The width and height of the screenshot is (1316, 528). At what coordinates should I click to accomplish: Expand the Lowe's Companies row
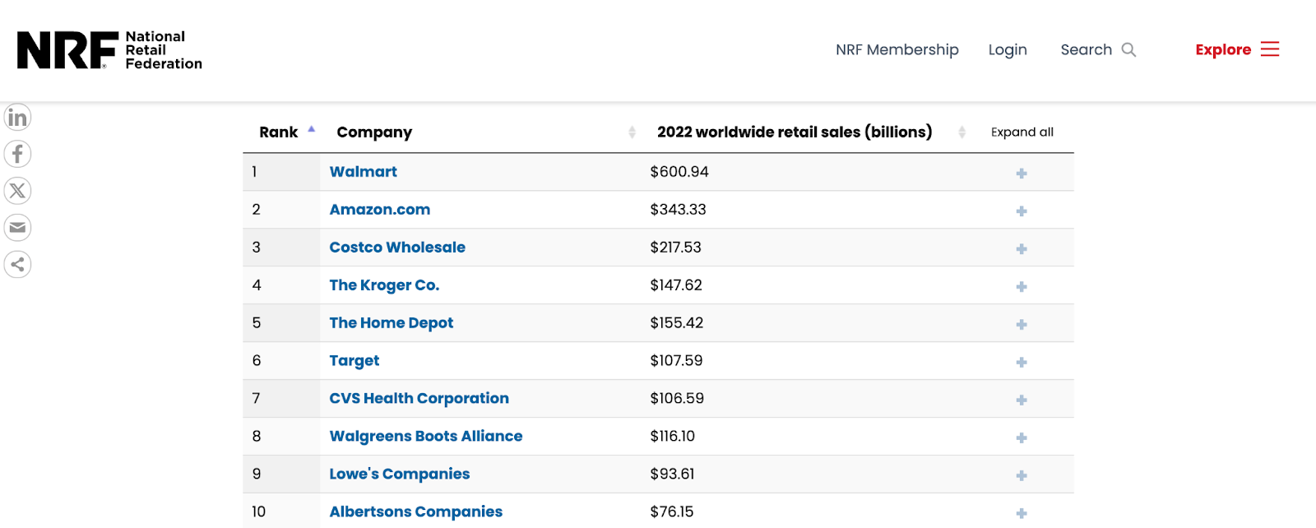[1022, 476]
